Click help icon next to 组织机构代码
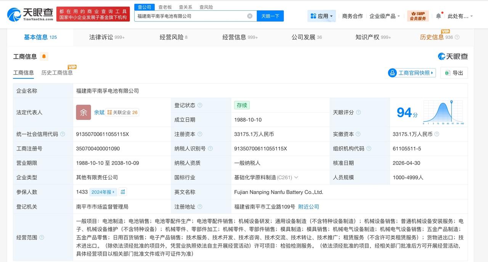The image size is (488, 262). click(369, 149)
